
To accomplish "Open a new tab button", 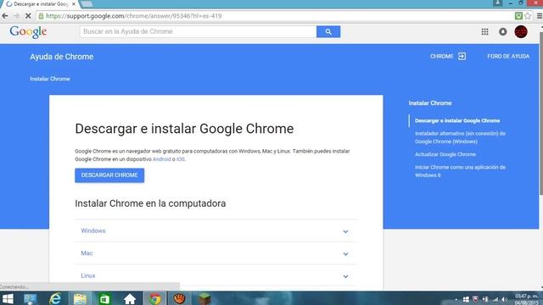I will (87, 3).
